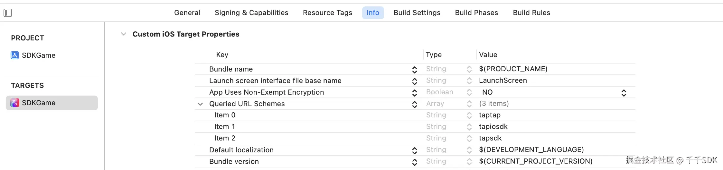Select the Item 2 row key
Image resolution: width=723 pixels, height=170 pixels.
[x=225, y=138]
